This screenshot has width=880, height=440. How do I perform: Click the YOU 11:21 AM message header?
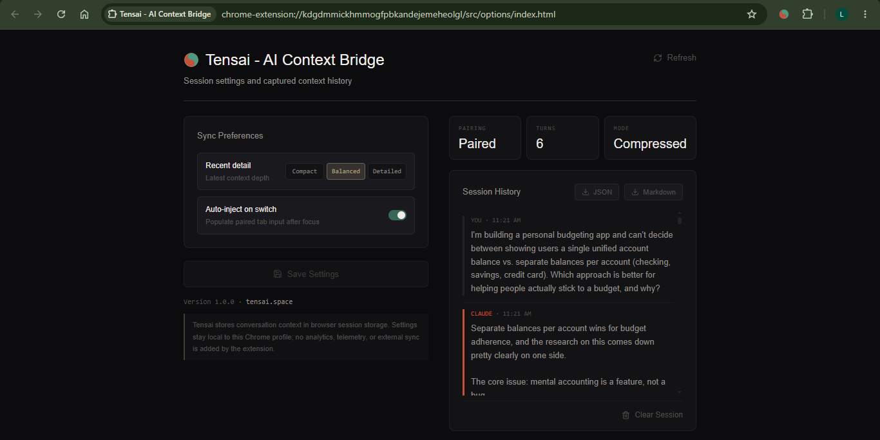pos(496,220)
